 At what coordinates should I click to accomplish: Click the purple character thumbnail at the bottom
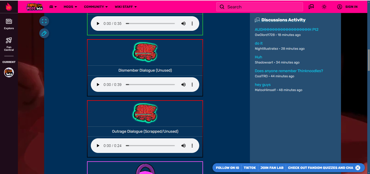pos(145,169)
